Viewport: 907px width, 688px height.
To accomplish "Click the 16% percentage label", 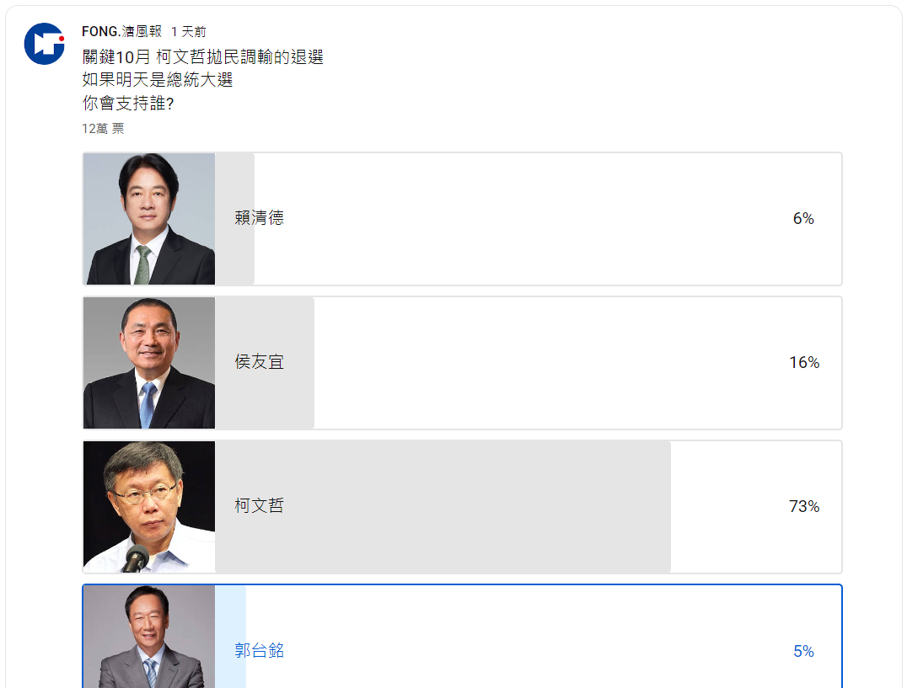I will (x=804, y=362).
